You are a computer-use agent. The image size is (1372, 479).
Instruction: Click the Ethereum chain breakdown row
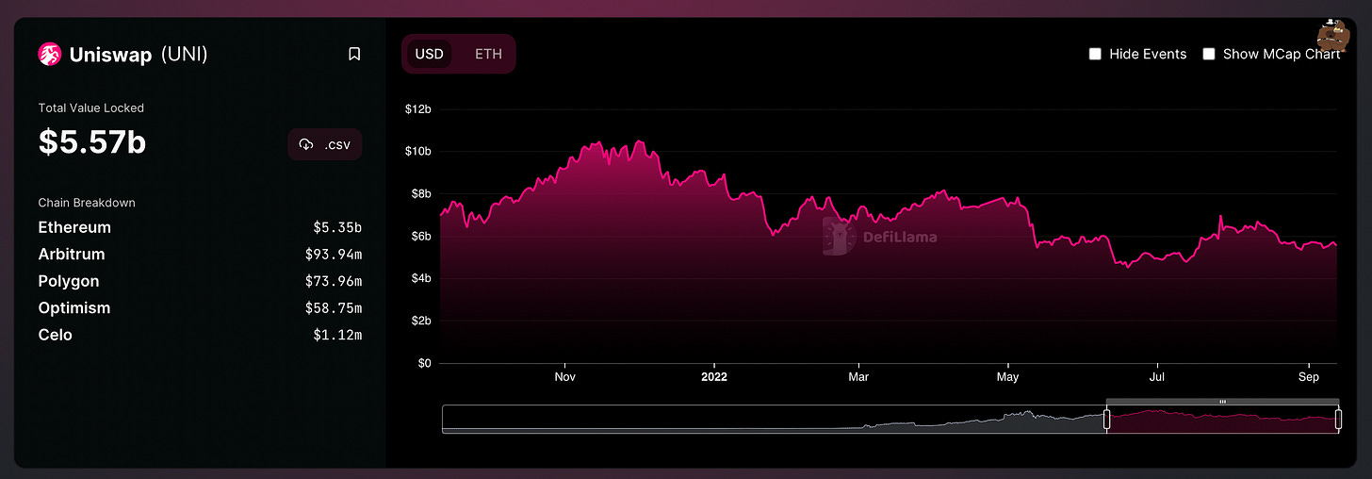point(200,227)
